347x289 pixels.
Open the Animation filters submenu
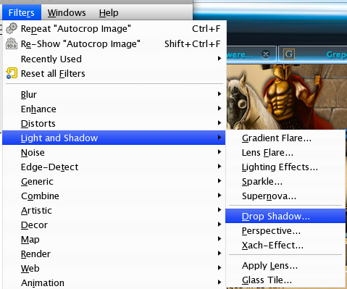[x=114, y=282]
